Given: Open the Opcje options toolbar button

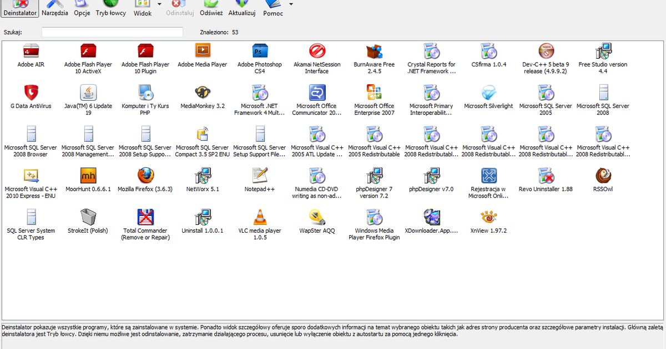Looking at the screenshot, I should 82,8.
